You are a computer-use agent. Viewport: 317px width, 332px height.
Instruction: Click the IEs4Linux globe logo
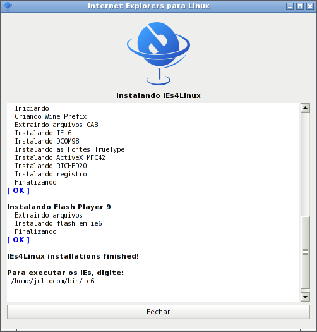coord(158,54)
